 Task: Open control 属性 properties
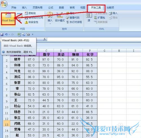(x=70, y=13)
